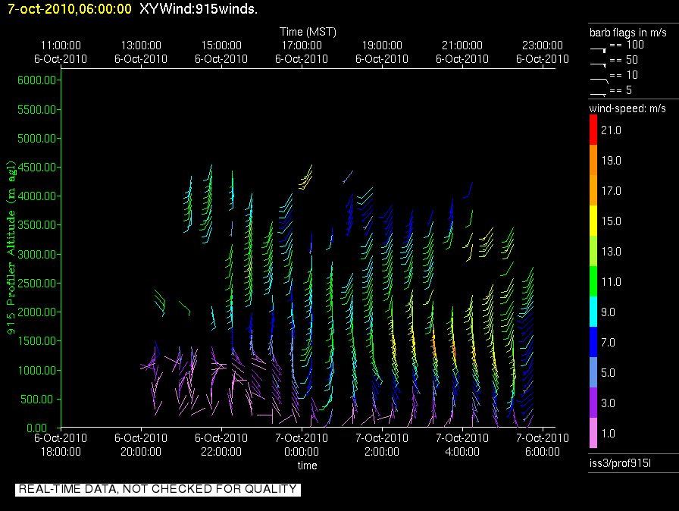This screenshot has height=511, width=679.
Task: Click the yellow-green 13.0 color band
Action: [593, 251]
